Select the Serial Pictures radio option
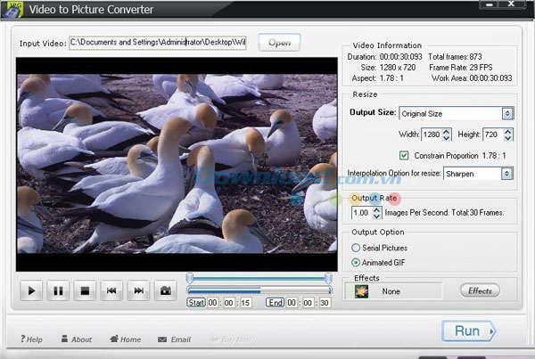 coord(356,248)
